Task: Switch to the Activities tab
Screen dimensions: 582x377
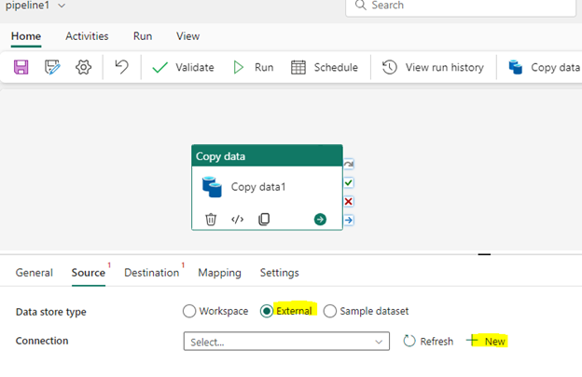Action: coord(87,36)
